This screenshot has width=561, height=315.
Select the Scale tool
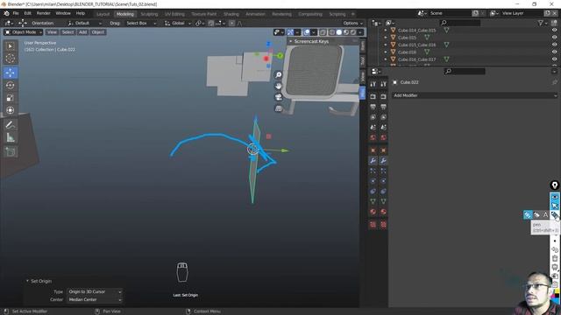tap(10, 97)
